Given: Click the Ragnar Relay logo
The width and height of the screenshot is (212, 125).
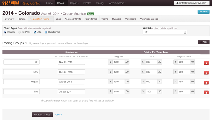Looking at the screenshot, I should click(11, 3).
